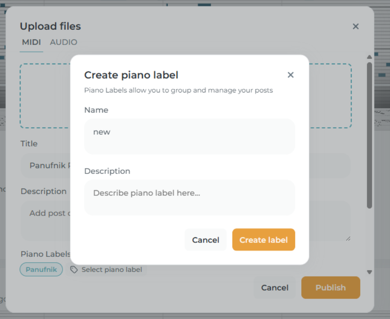This screenshot has width=390, height=319.
Task: Focus the 'Describe piano label here...' field
Action: click(189, 198)
